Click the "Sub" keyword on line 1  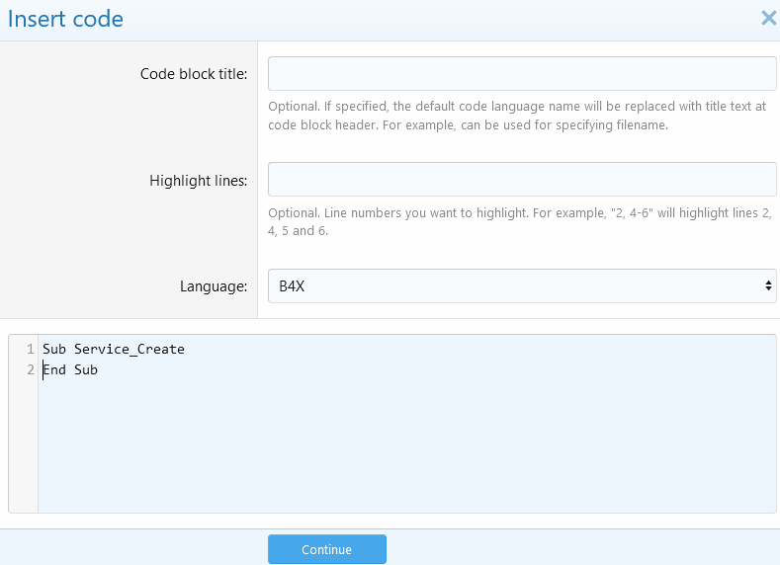pyautogui.click(x=54, y=350)
